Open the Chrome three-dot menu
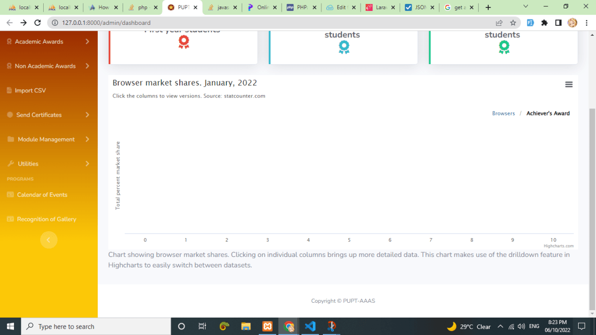The image size is (596, 335). click(586, 23)
